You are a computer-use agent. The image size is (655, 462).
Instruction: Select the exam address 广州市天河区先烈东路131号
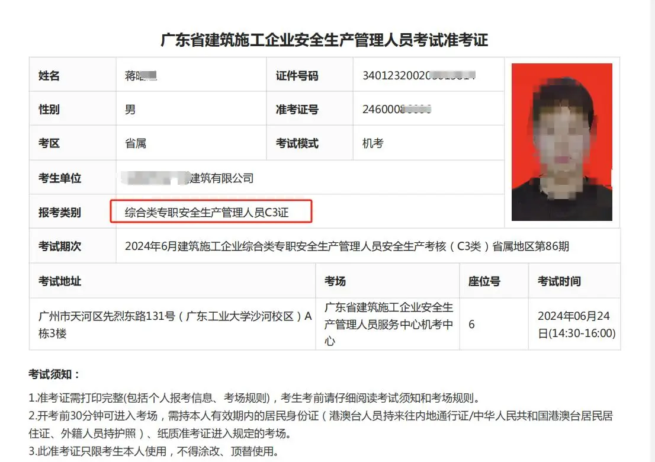point(107,316)
